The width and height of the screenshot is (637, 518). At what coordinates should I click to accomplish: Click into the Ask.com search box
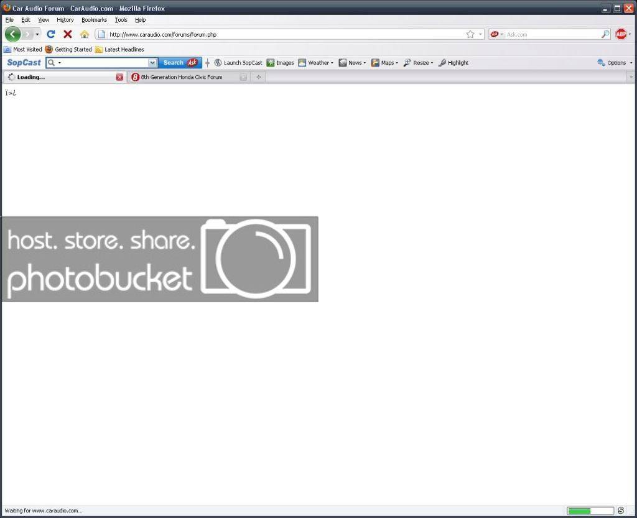552,34
